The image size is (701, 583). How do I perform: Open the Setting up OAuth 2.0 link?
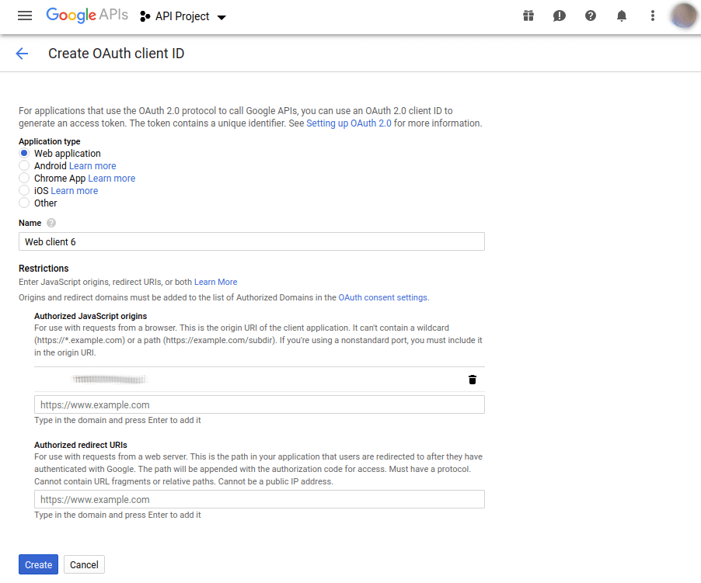point(348,123)
